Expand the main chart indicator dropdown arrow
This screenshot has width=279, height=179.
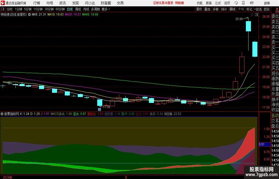(30, 15)
